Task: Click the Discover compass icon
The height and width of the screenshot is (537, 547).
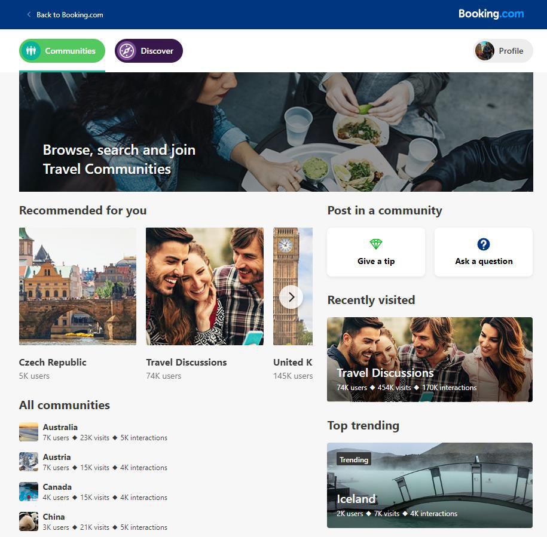Action: 127,51
